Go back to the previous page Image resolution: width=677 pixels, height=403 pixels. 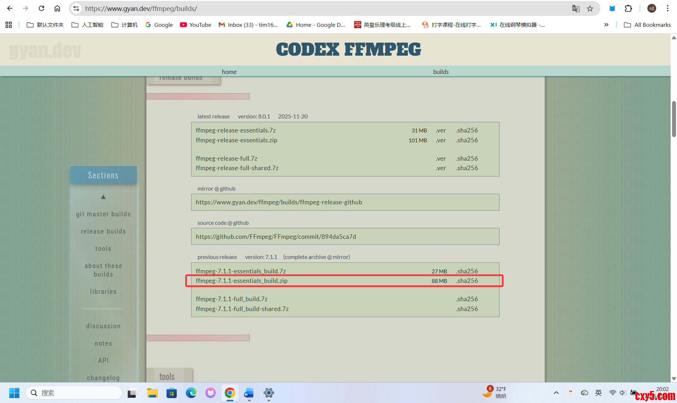point(10,8)
